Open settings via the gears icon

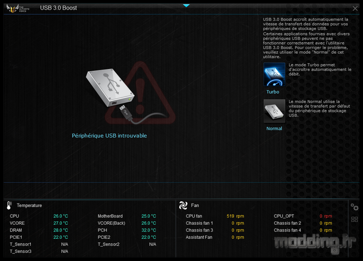[x=354, y=207]
